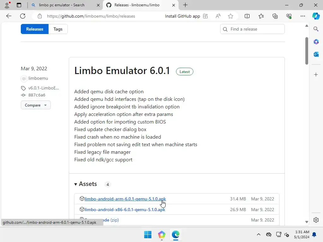Open Microsoft 365 sidebar icon
The height and width of the screenshot is (242, 323).
(x=316, y=42)
